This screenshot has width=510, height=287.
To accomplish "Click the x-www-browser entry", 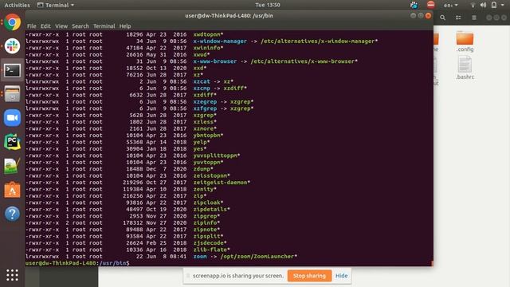I will [214, 61].
